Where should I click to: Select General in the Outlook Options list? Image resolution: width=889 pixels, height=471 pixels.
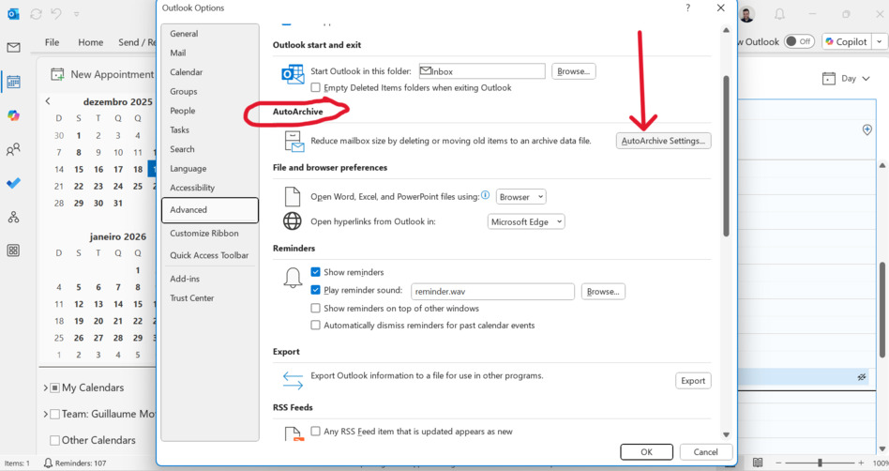(x=210, y=34)
